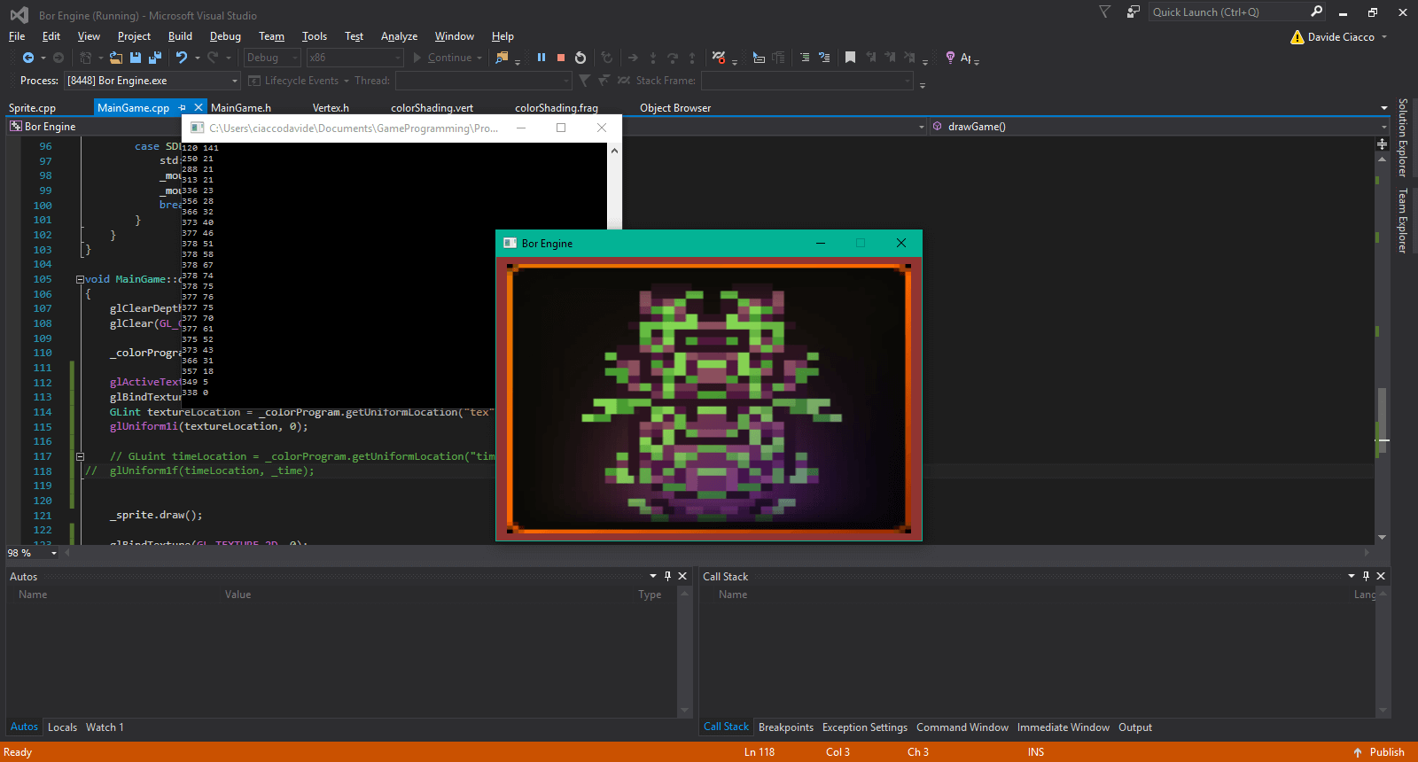Pause execution with Break All button
Viewport: 1418px width, 762px height.
tap(541, 58)
